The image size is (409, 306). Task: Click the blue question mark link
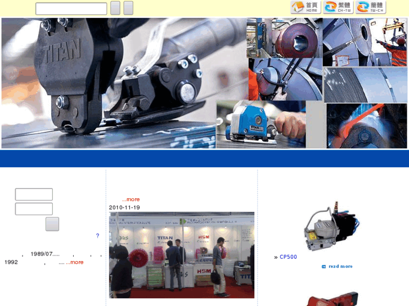(x=97, y=236)
